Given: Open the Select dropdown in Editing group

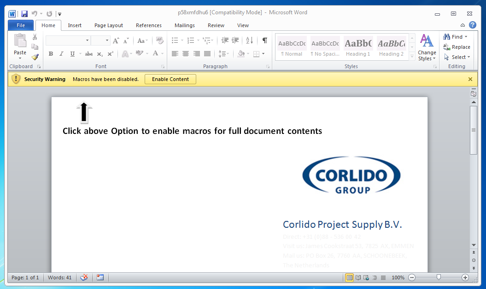Looking at the screenshot, I should pyautogui.click(x=457, y=57).
